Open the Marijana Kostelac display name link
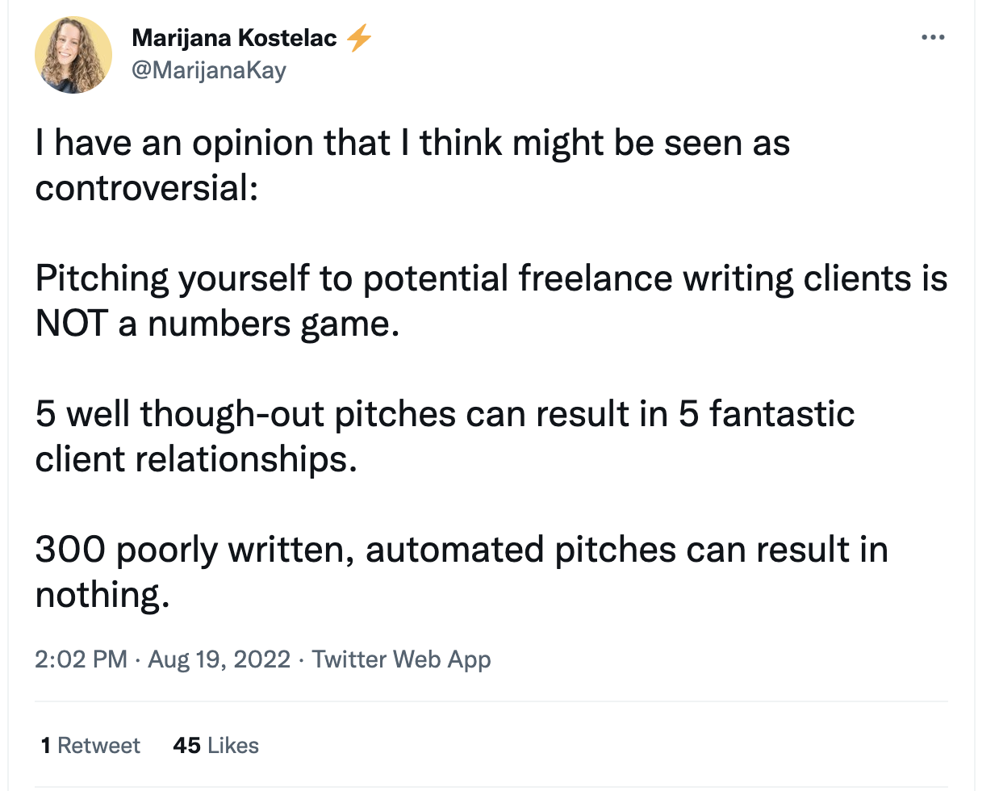Image resolution: width=999 pixels, height=791 pixels. [x=234, y=37]
